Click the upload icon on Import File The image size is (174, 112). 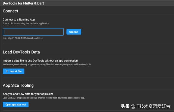7,71
